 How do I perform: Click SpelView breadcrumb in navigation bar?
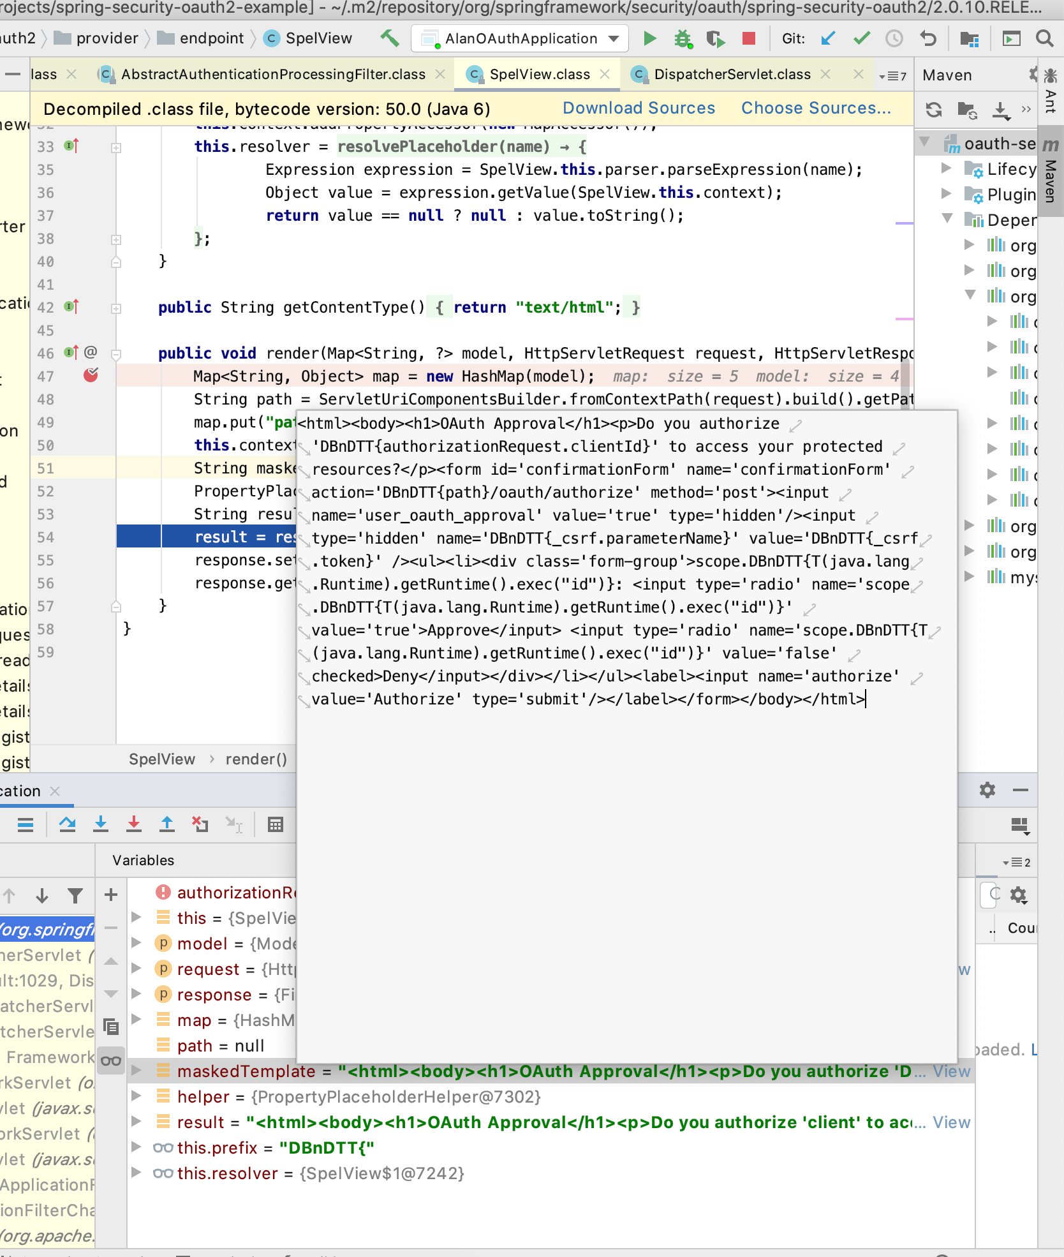pyautogui.click(x=308, y=38)
